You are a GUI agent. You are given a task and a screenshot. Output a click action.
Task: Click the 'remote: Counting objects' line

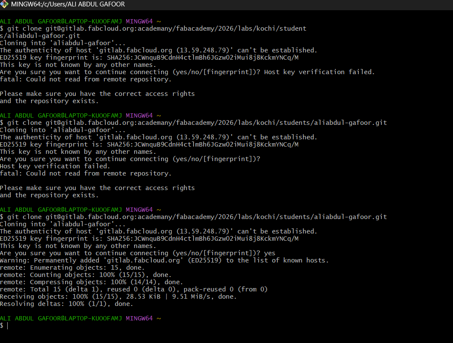coord(85,275)
